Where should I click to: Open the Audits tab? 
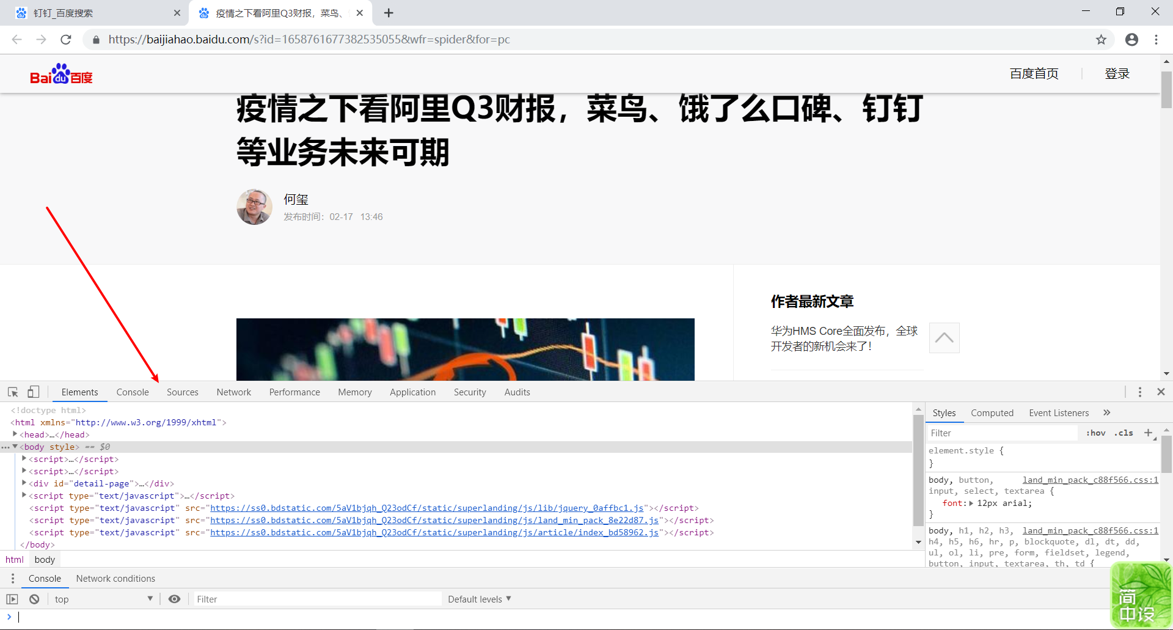[x=517, y=392]
